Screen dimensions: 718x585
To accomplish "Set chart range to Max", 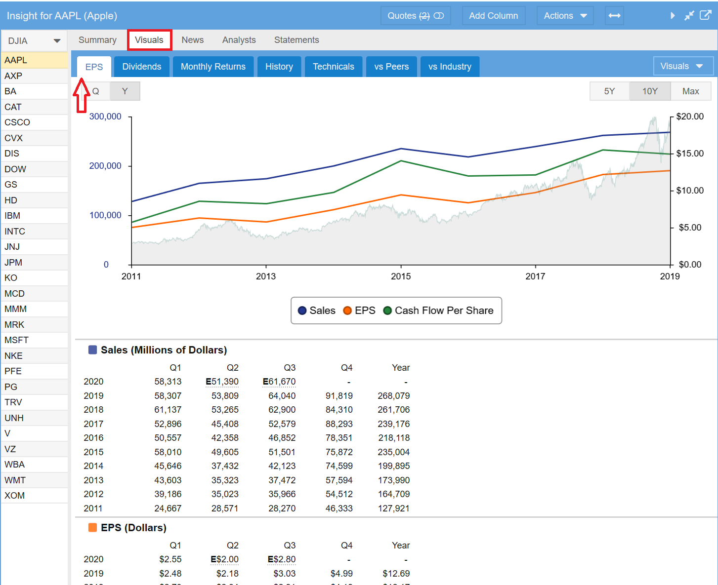I will (690, 91).
